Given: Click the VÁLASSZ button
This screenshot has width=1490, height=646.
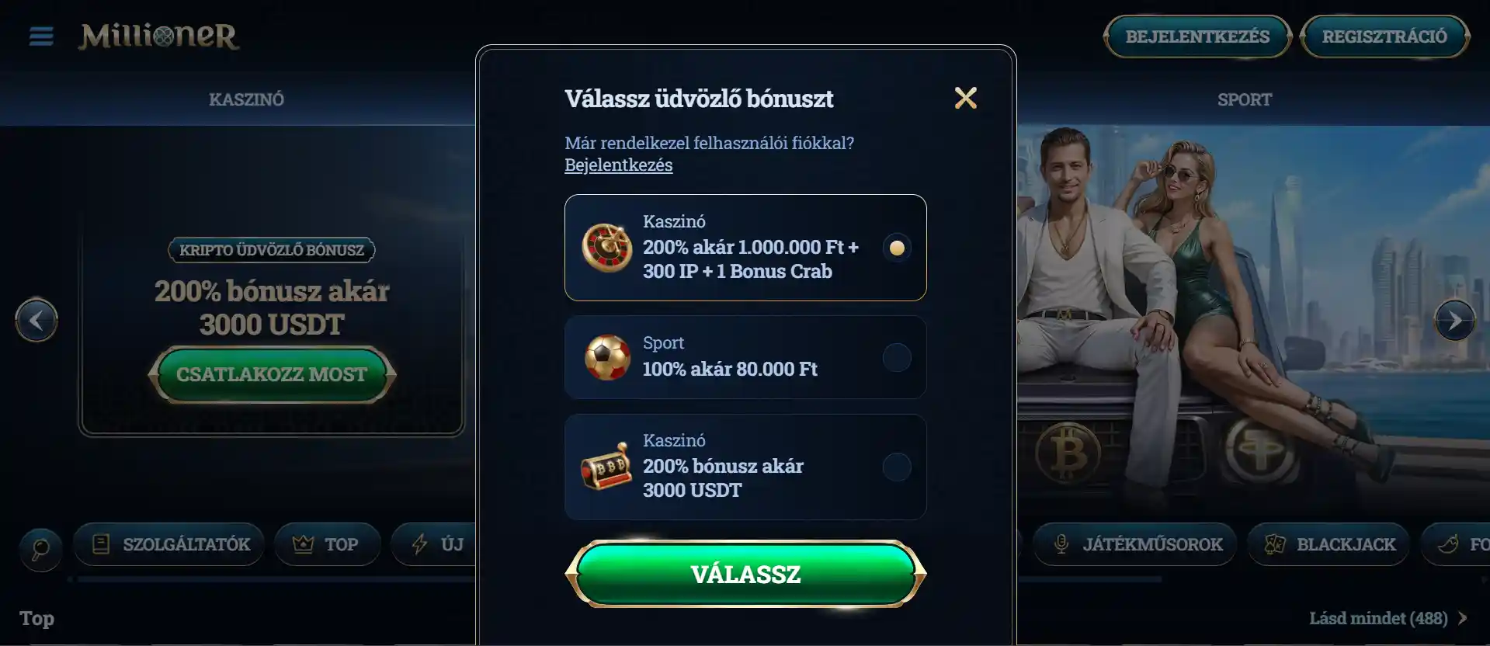Looking at the screenshot, I should (745, 574).
